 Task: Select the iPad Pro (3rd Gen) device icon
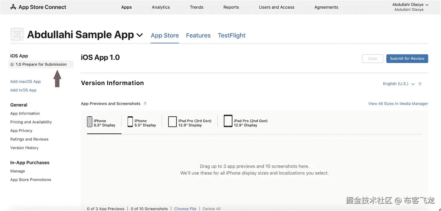pos(172,122)
